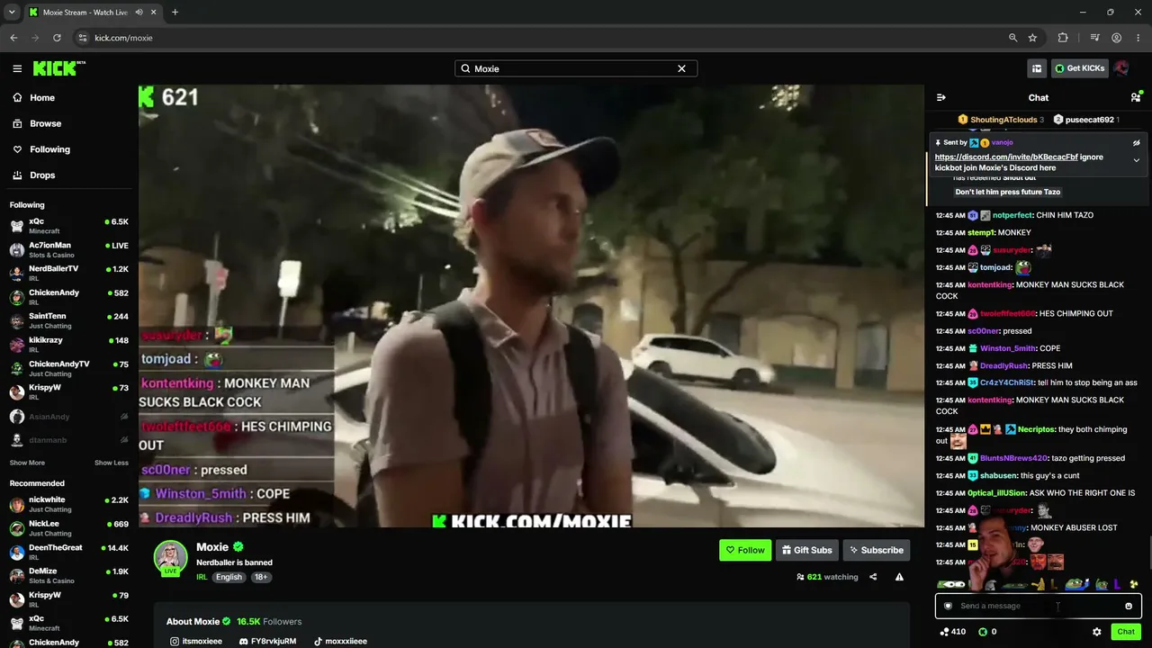Click the live video player
The image size is (1152, 648).
tap(531, 306)
